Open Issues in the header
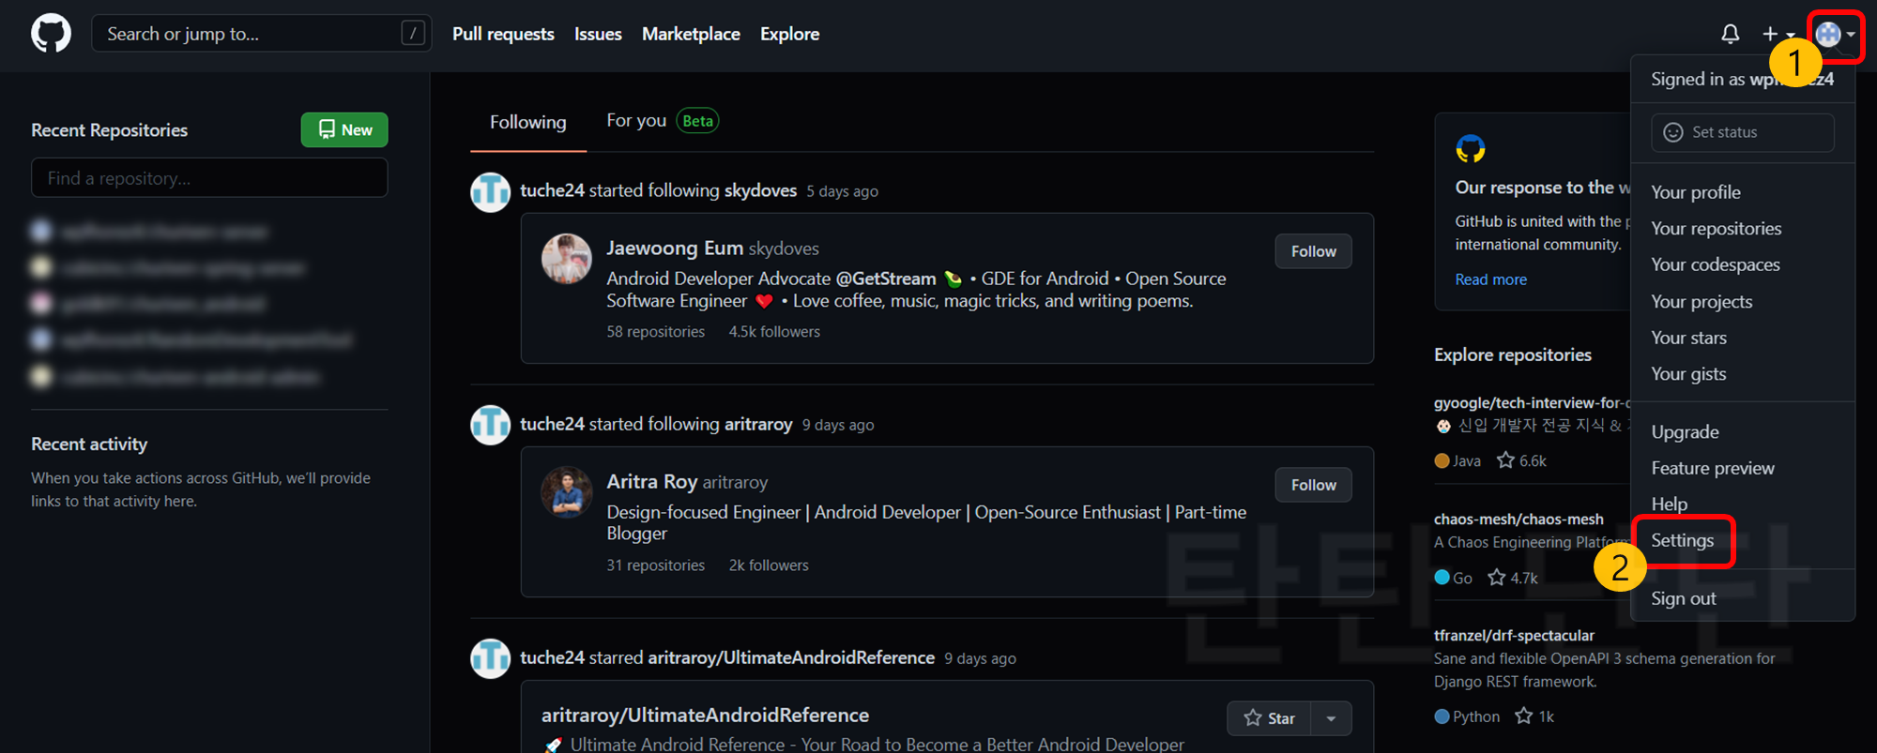 click(598, 34)
